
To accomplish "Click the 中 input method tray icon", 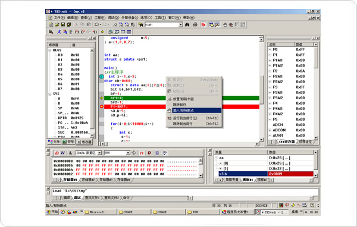I will pyautogui.click(x=287, y=205).
